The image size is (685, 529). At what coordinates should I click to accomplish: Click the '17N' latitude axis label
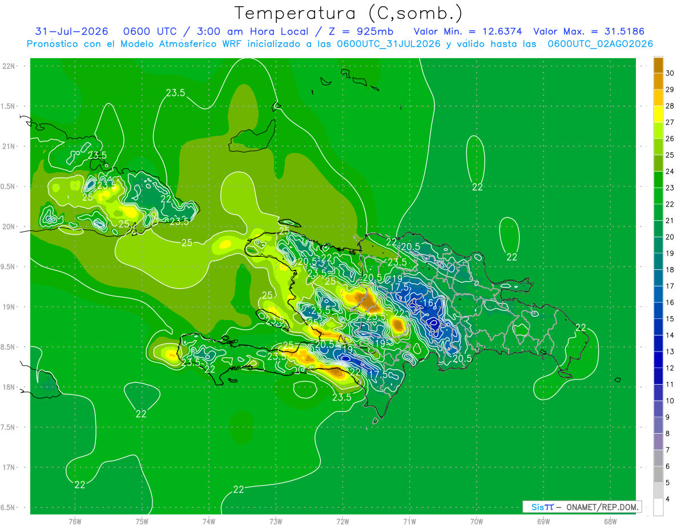(x=9, y=468)
